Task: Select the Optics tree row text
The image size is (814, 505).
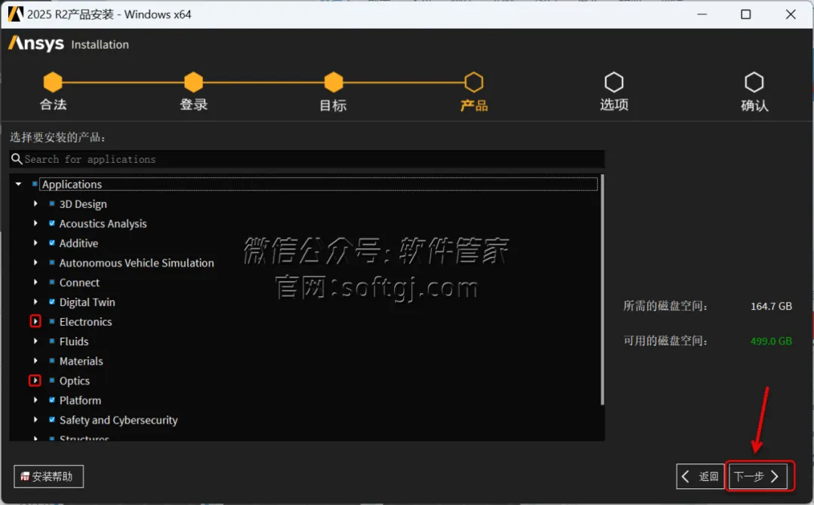Action: tap(74, 381)
